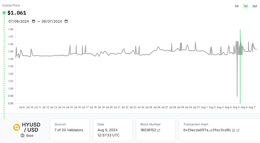Click the green oracle price indicator dot
Viewport: 260px width, 143px height.
pos(4,13)
